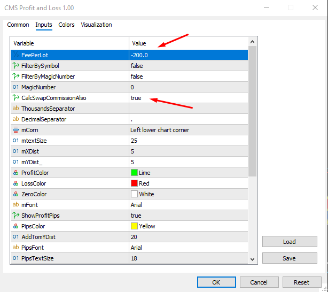328x292 pixels.
Task: Open the Visualization tab
Action: [x=96, y=25]
